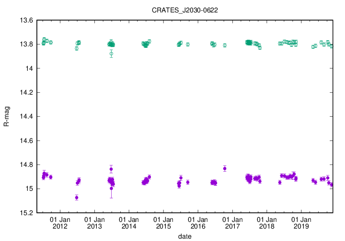Select the 14.2 y-axis tick label
This screenshot has height=241, width=345.
[27, 92]
